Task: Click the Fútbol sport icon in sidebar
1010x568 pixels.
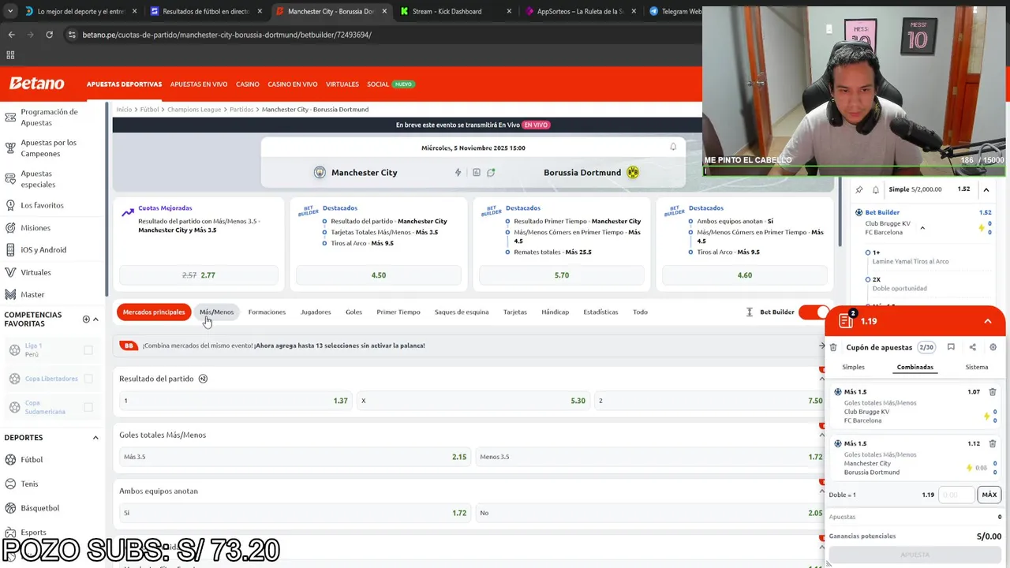Action: tap(11, 460)
